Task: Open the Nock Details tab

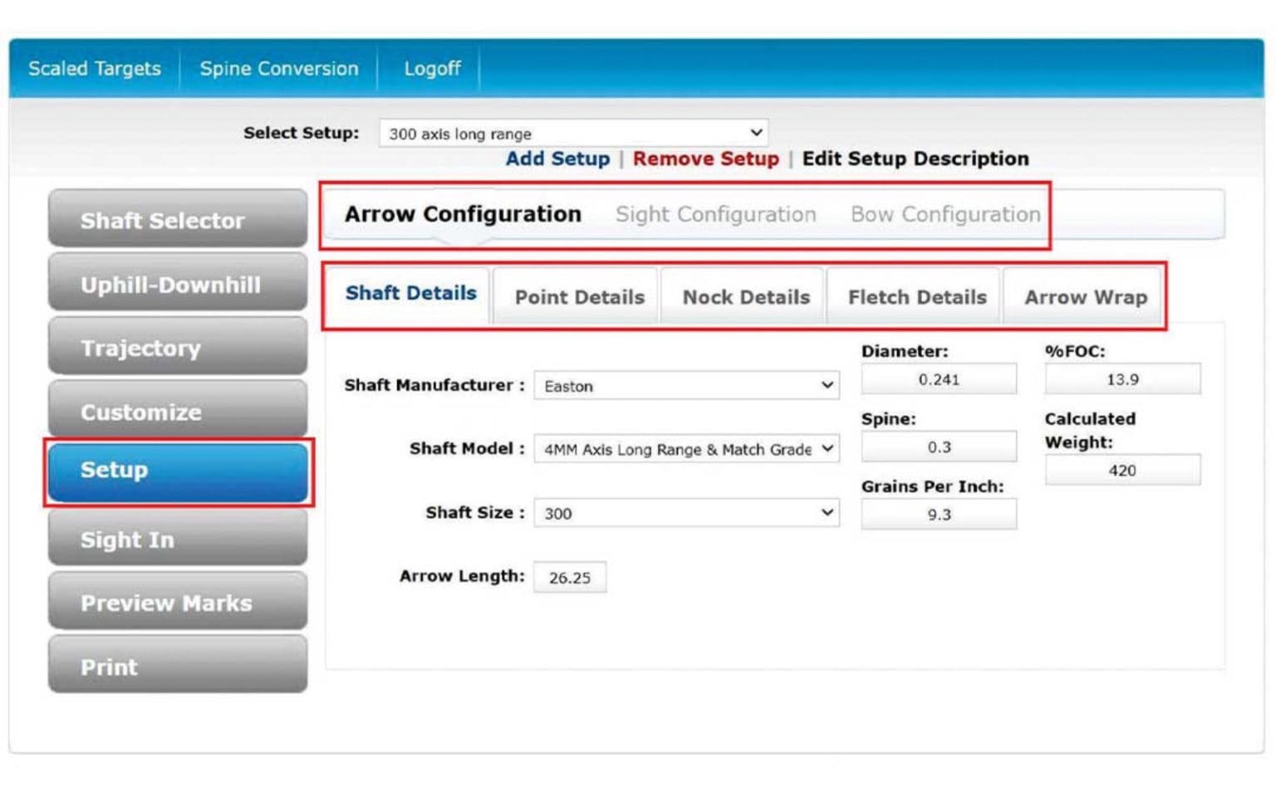Action: click(745, 297)
